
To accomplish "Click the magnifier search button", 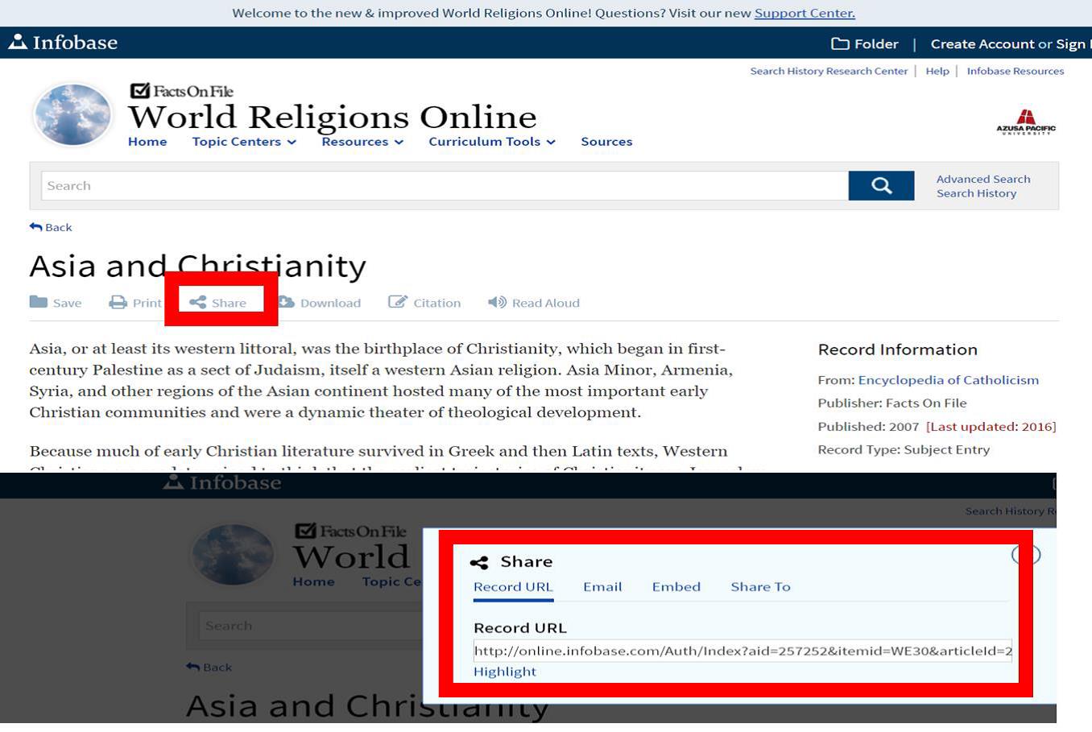I will pos(881,185).
